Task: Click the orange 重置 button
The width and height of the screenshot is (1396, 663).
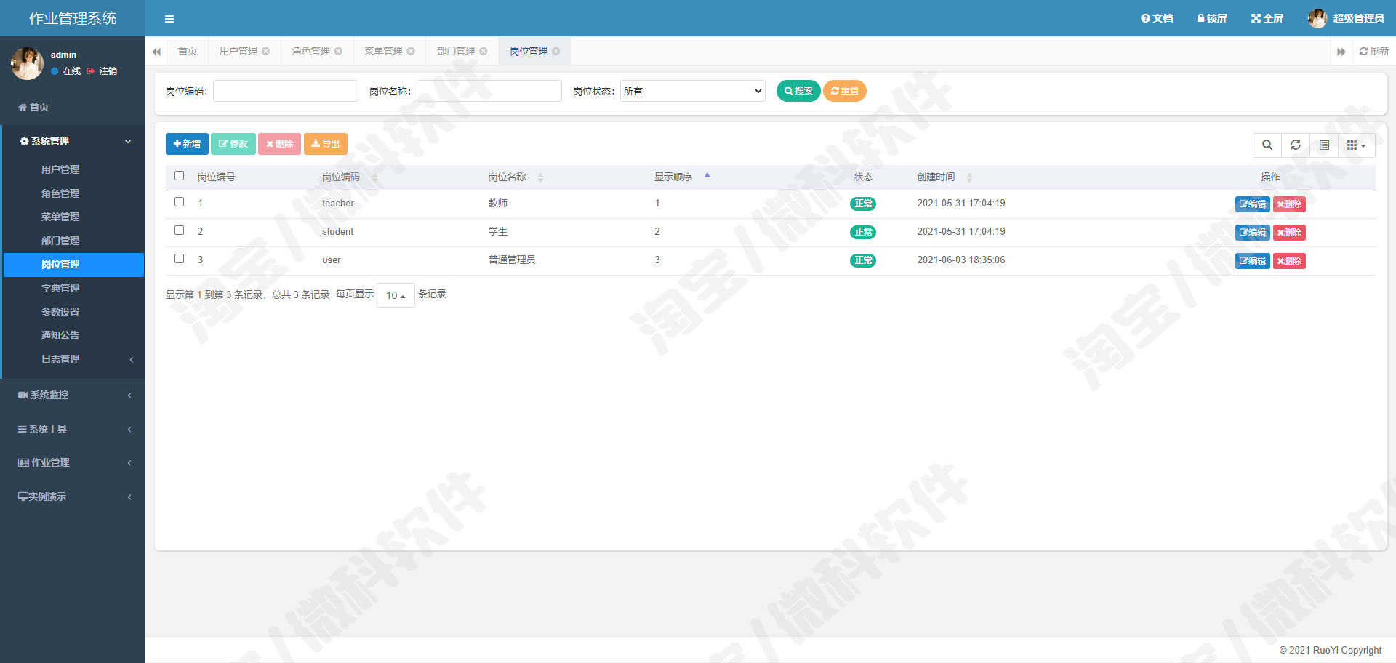Action: pos(844,91)
